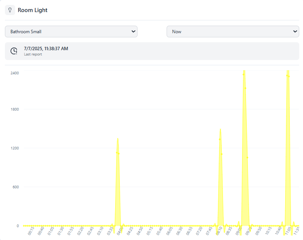
Task: Open the Bathroom Small room selector
Action: [x=71, y=32]
